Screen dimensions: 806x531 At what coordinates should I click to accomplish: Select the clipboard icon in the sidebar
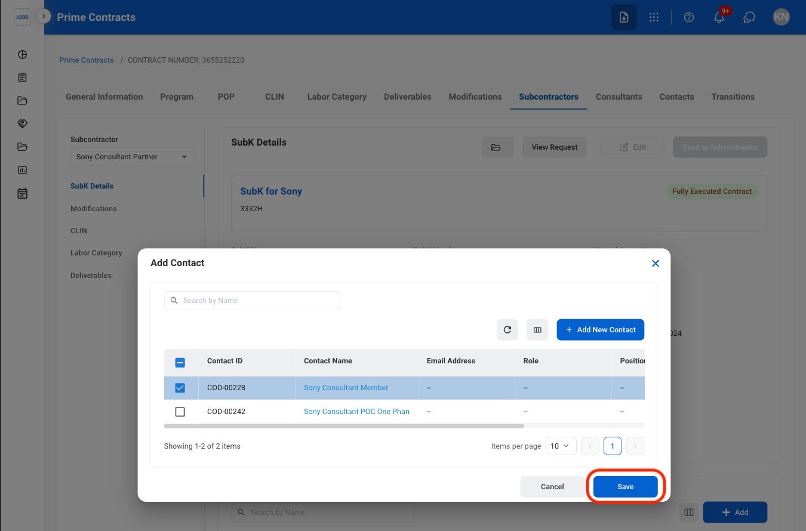23,78
